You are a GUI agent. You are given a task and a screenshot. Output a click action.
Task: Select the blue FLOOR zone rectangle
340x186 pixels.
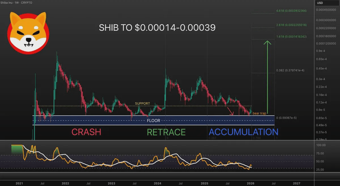[x=154, y=120]
